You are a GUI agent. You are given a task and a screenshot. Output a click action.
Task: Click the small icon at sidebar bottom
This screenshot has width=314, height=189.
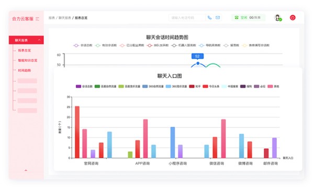[x=26, y=170]
